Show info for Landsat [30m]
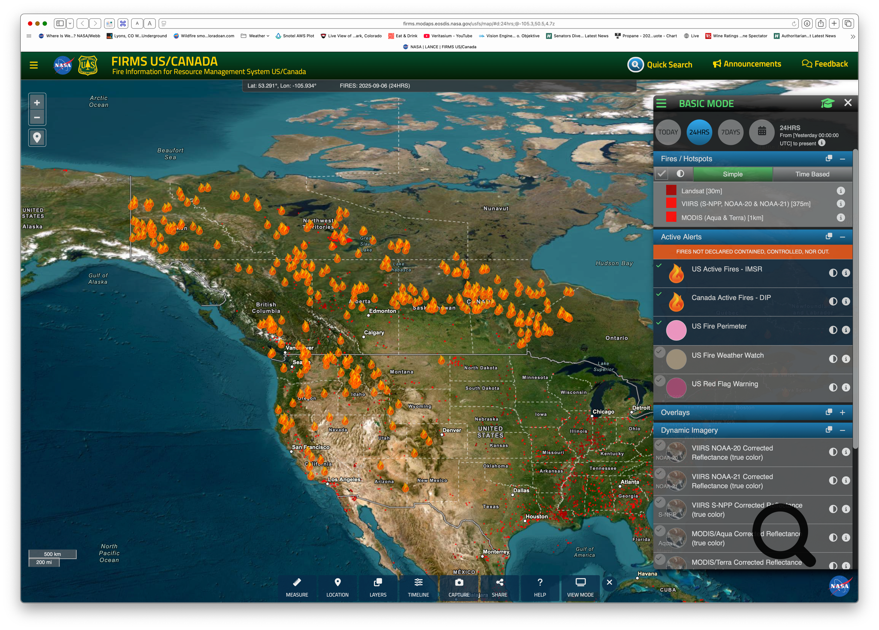The width and height of the screenshot is (879, 630). point(840,191)
